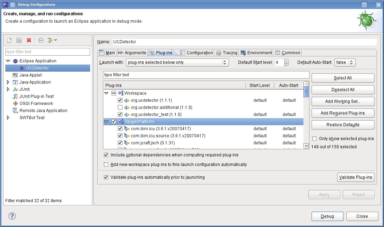Click the com.ibm.icu.source plug-in icon
Viewport: 384px width, 227px height.
(x=127, y=135)
